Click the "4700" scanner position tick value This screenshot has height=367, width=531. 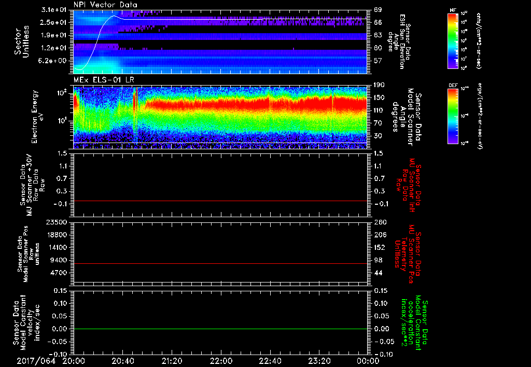pyautogui.click(x=59, y=273)
